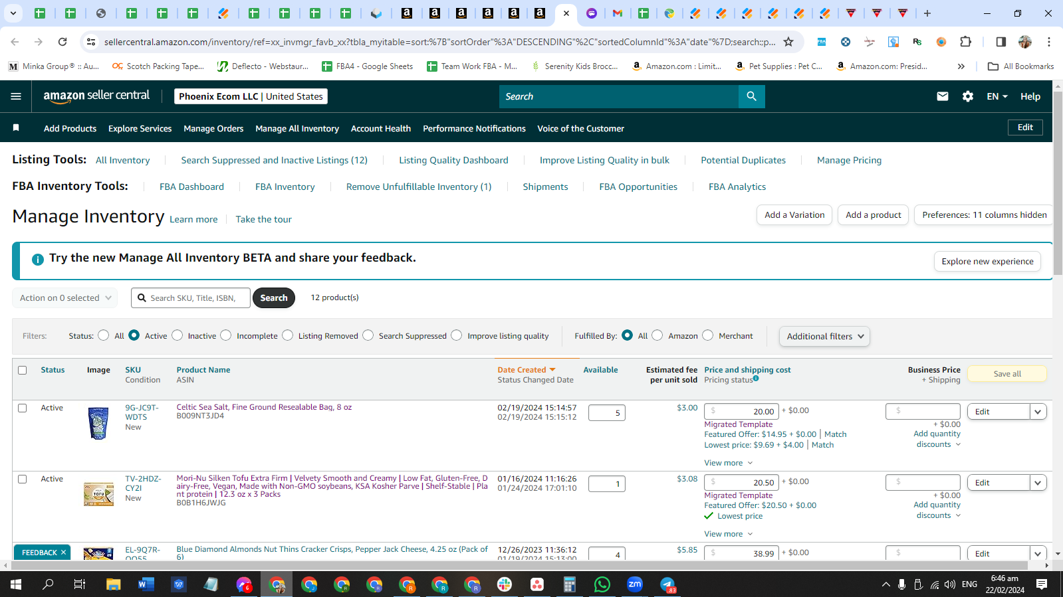
Task: Click the search magnifier button in header
Action: click(752, 96)
